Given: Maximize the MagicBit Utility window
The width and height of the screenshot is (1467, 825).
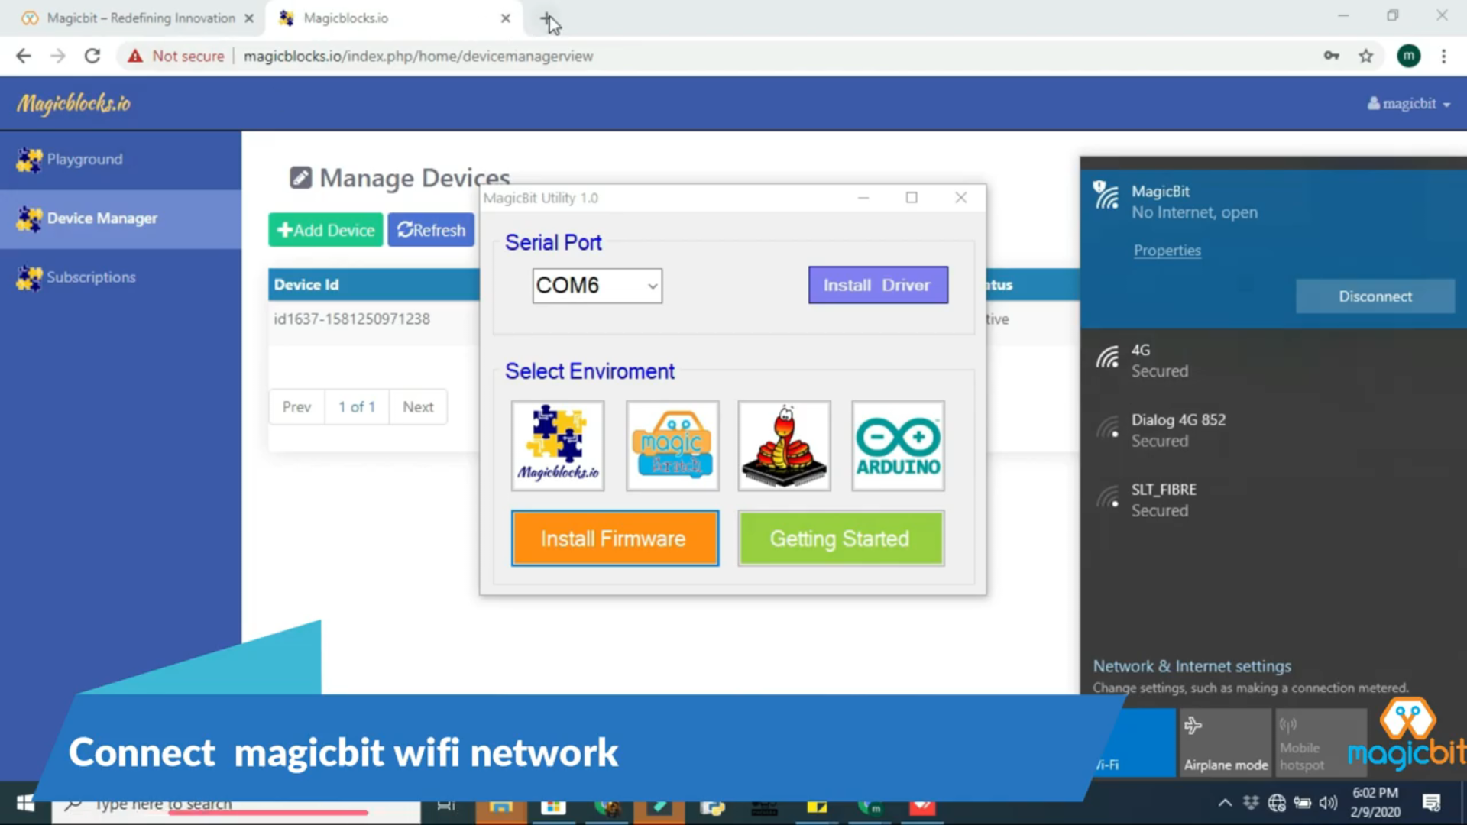Looking at the screenshot, I should pyautogui.click(x=912, y=198).
